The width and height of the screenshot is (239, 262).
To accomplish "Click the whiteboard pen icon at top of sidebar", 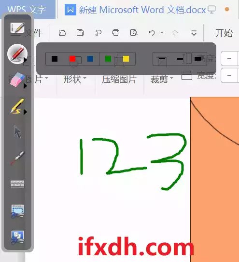I will 17,28.
